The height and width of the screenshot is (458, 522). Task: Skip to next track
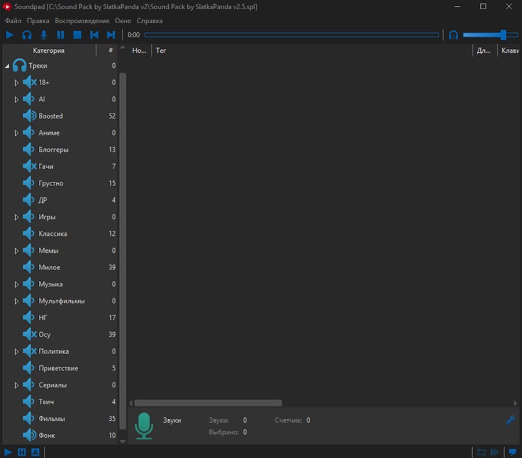tap(111, 35)
